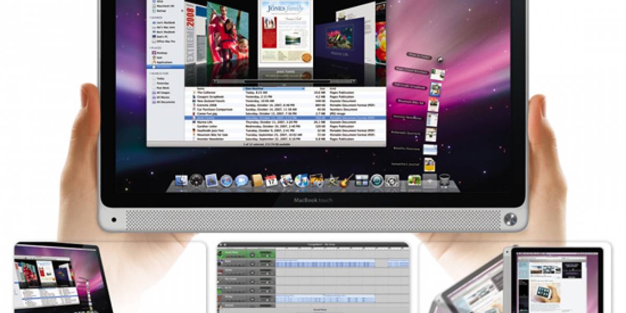
Task: Eject the volume in Finder sidebar
Action: click(x=182, y=10)
